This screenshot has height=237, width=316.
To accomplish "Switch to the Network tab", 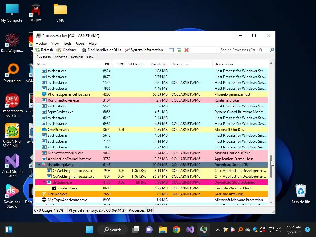I will tap(77, 57).
